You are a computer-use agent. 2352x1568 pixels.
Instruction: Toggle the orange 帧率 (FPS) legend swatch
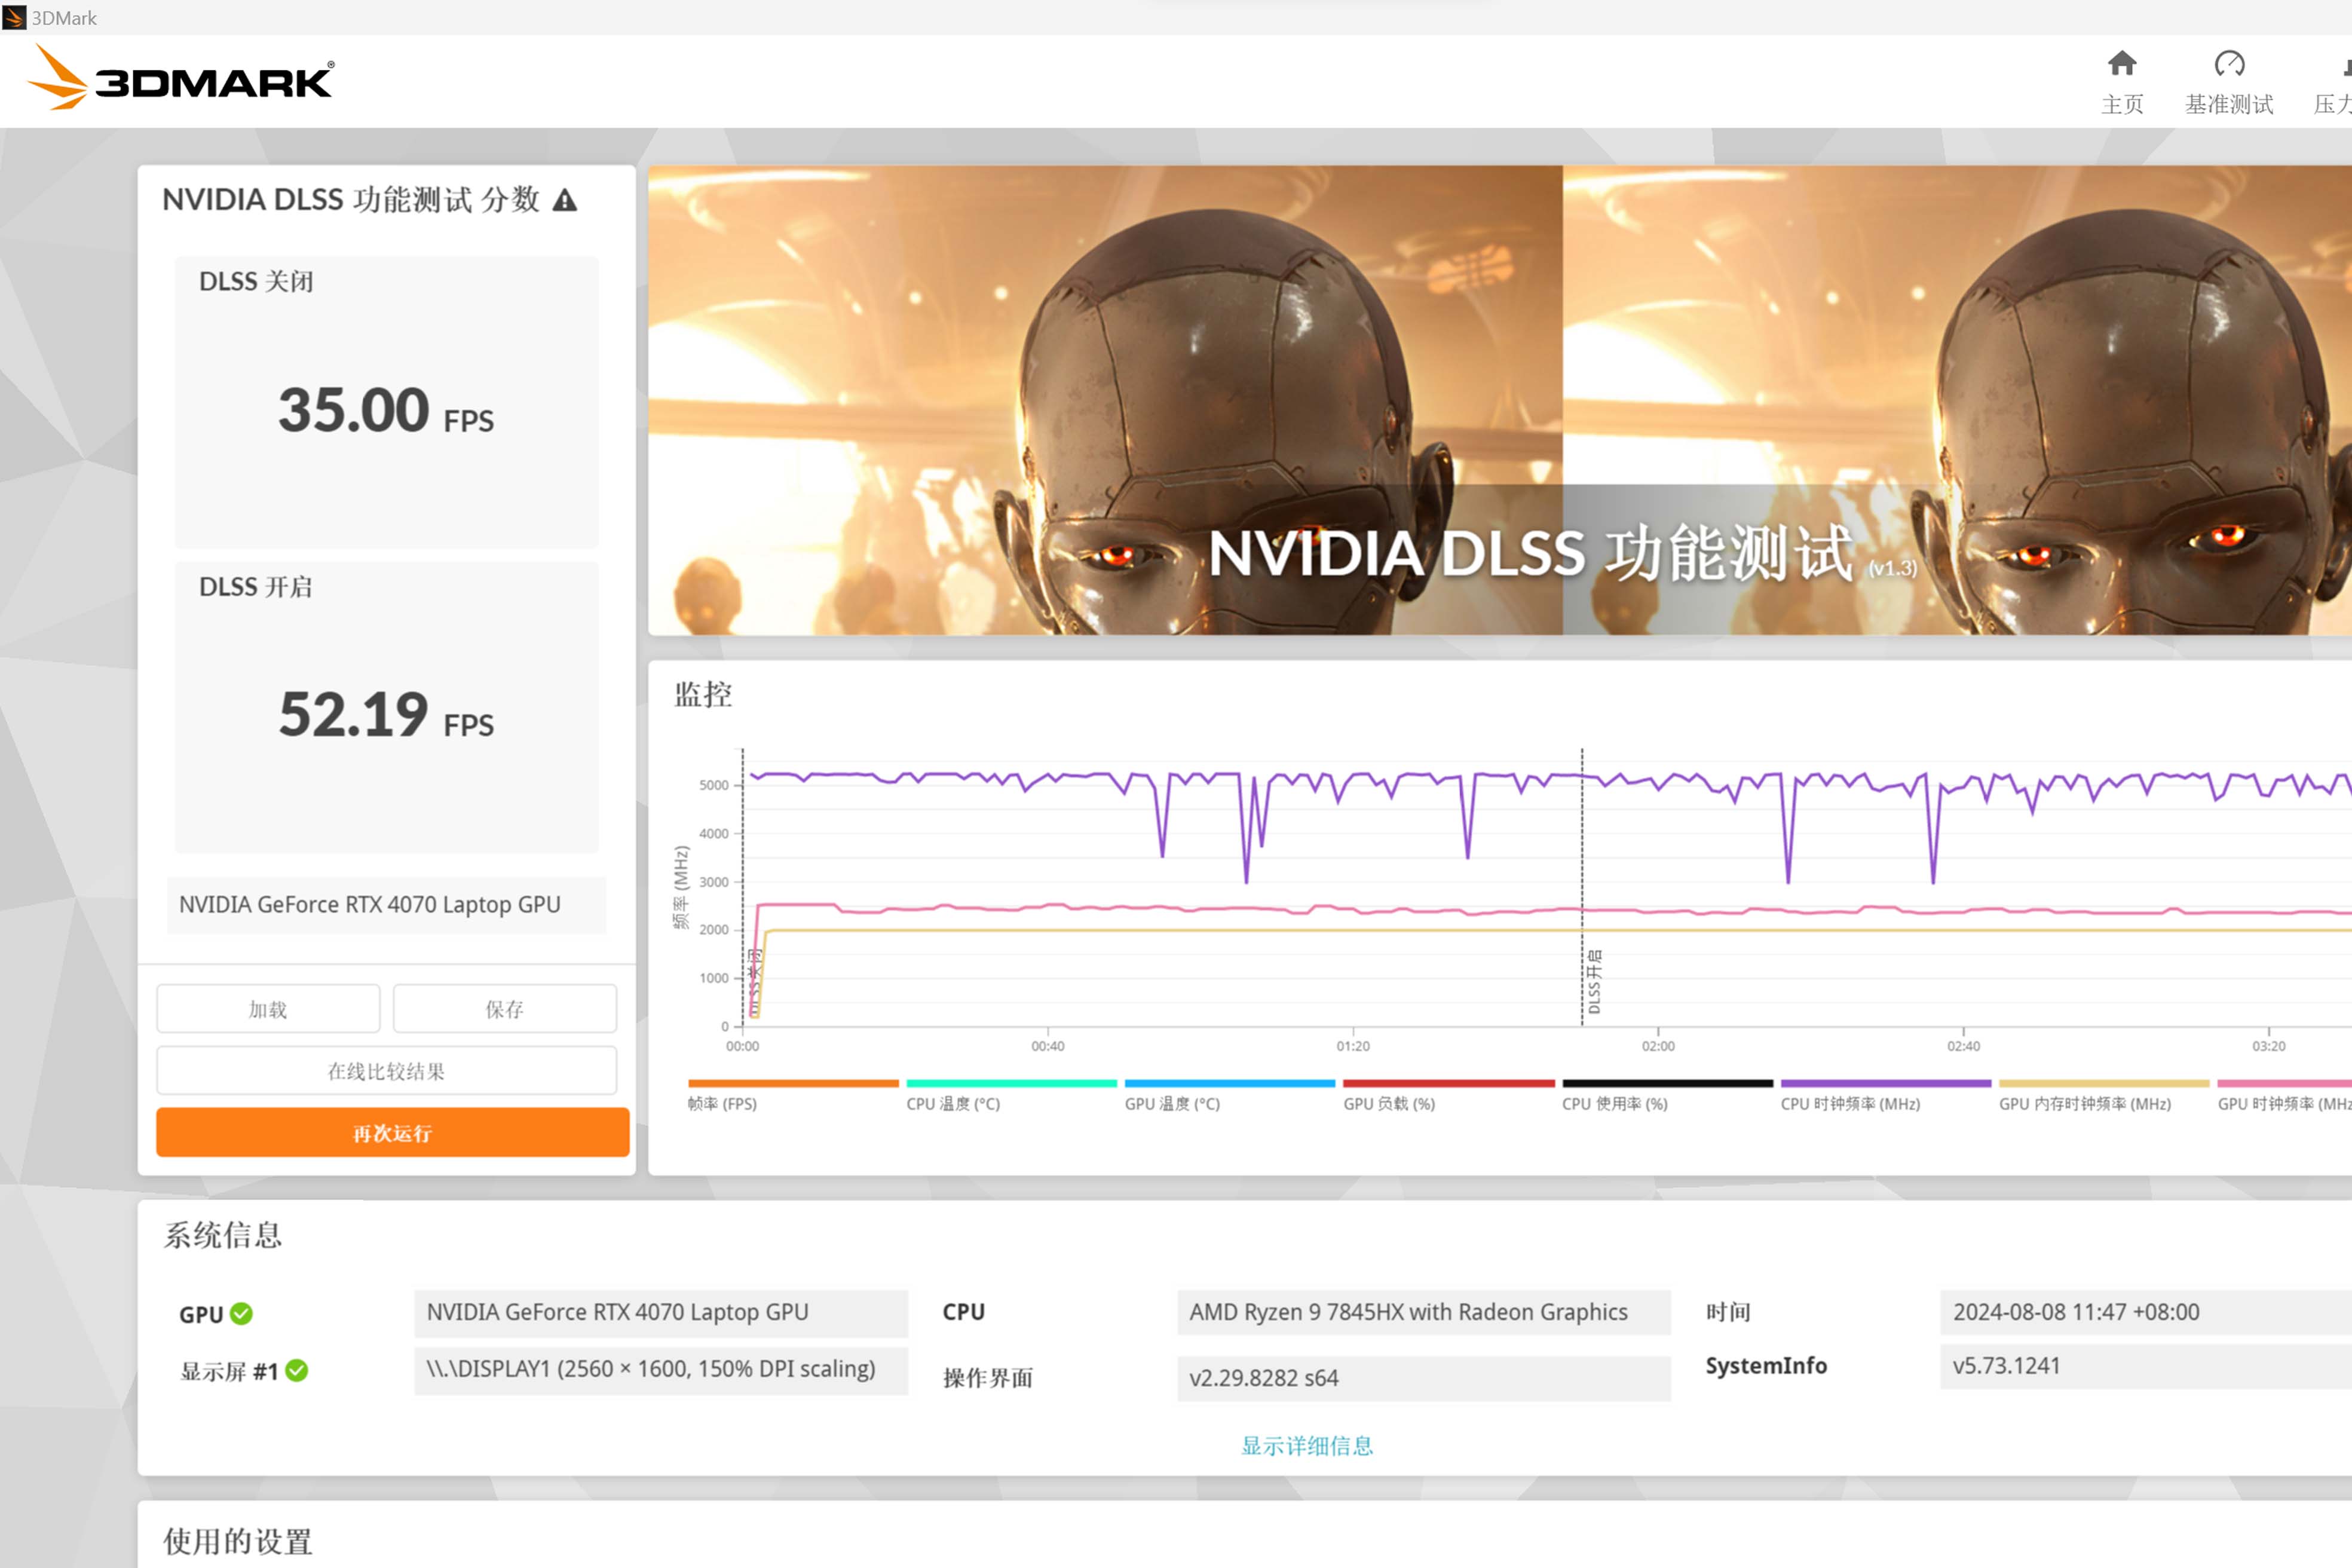point(793,1083)
